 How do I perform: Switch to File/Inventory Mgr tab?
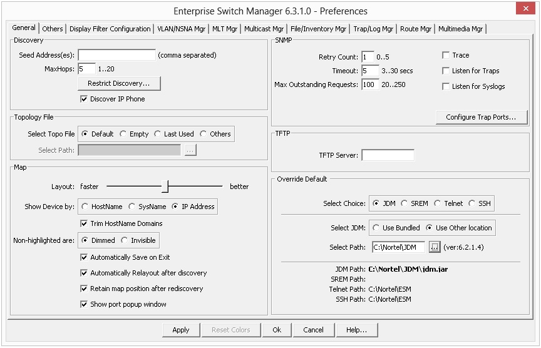(x=318, y=29)
